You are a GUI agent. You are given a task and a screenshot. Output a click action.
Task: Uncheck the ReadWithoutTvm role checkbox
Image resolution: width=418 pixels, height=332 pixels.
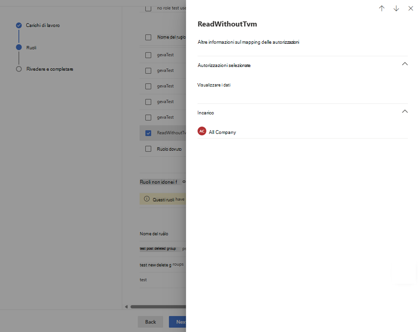[148, 133]
